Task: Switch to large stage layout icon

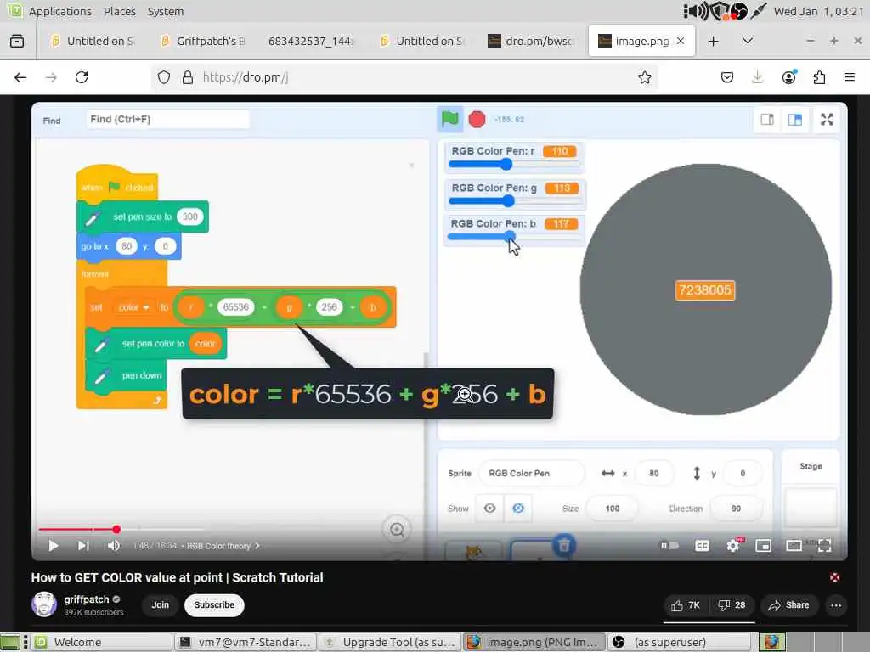Action: coord(795,120)
